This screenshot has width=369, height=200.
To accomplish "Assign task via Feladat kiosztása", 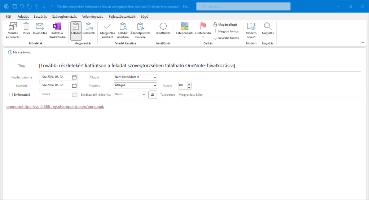I will pos(123,30).
